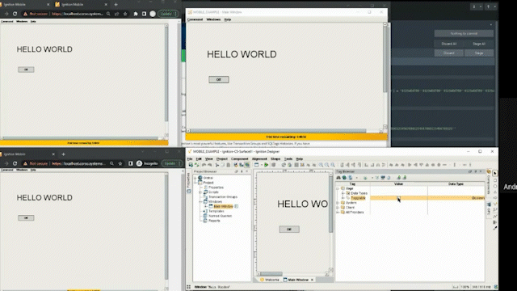Click the Not secure warning in the top-left browser

pyautogui.click(x=36, y=14)
